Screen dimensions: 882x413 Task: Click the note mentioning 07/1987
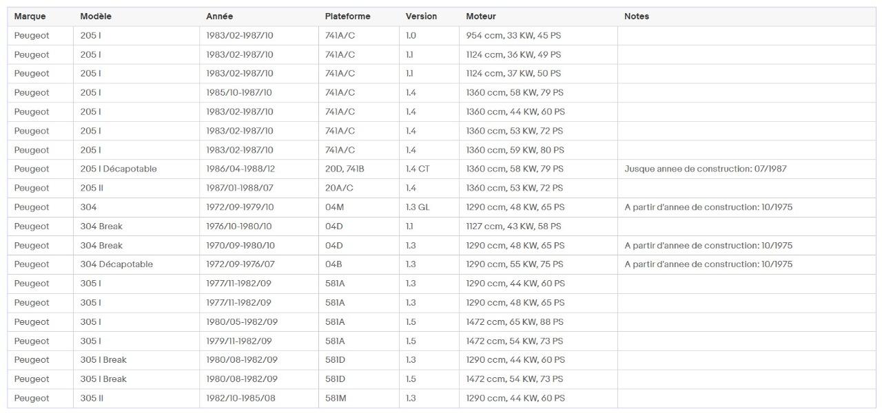pos(705,169)
